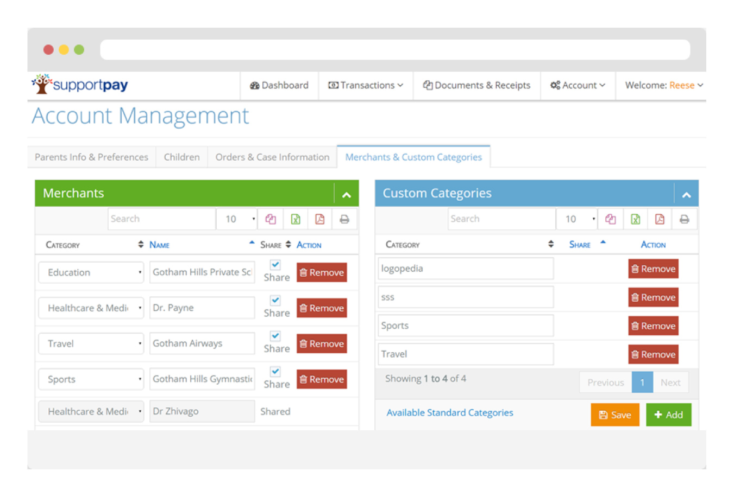Click the Merchants copy icon
734x497 pixels.
(x=271, y=219)
